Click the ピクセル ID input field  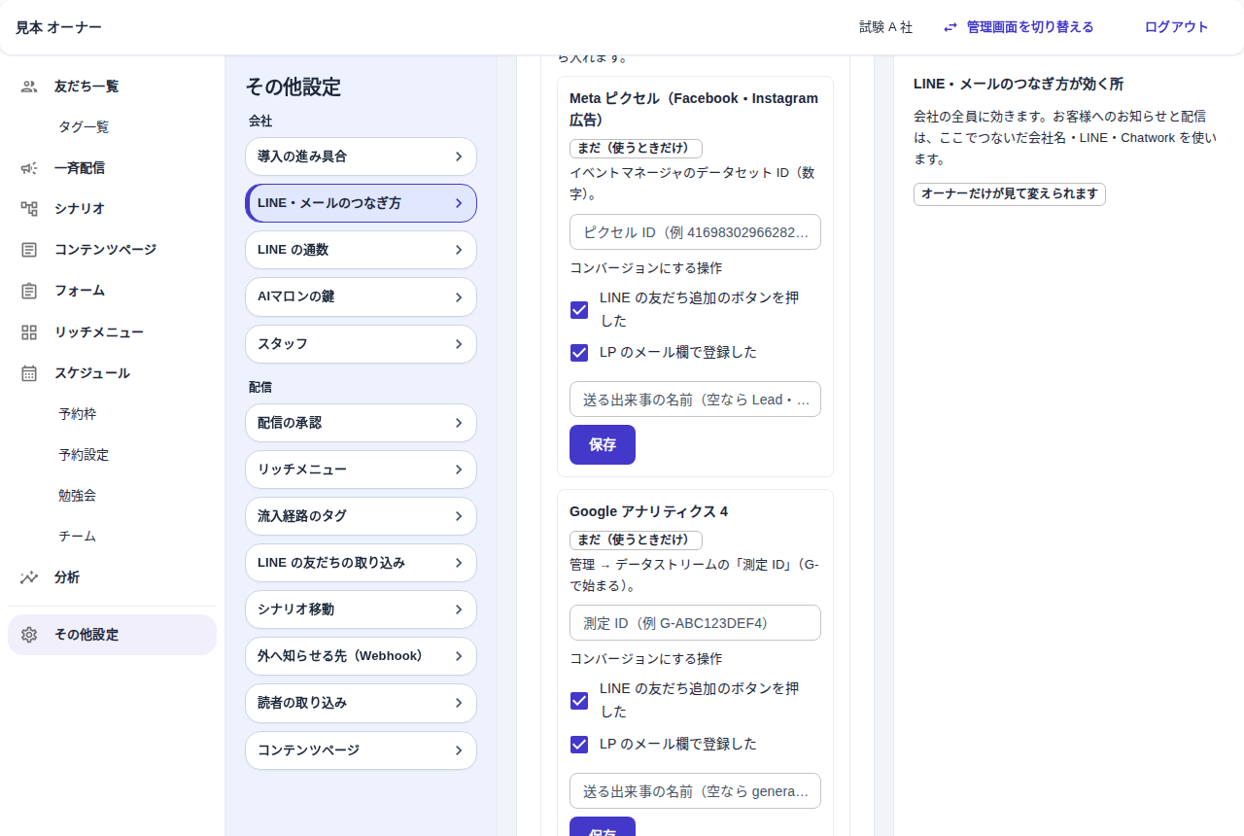click(695, 232)
